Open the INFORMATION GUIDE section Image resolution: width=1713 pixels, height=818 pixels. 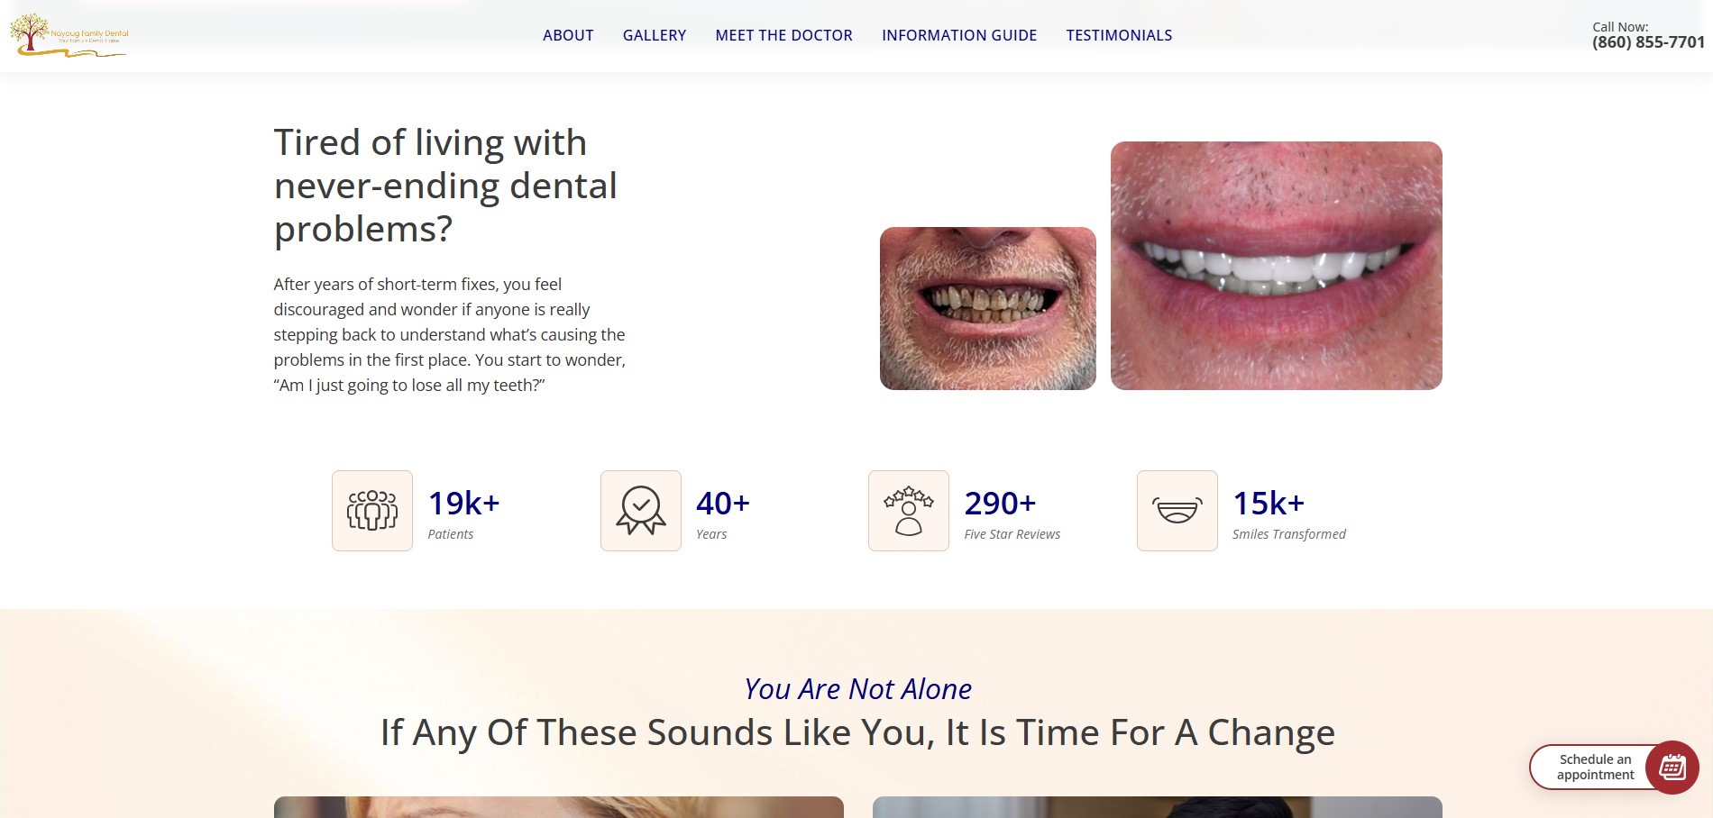click(958, 35)
